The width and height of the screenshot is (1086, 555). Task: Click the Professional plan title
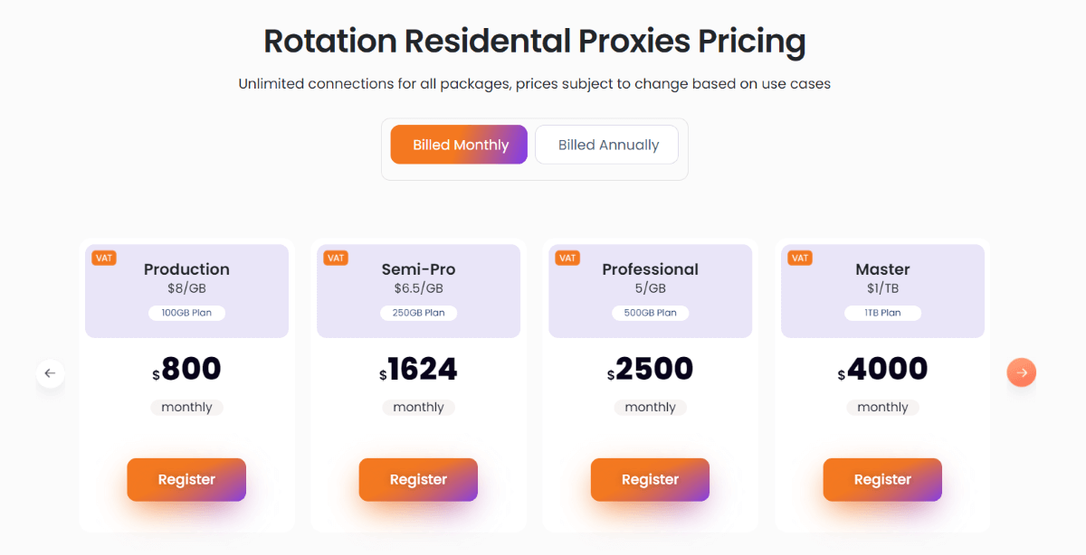tap(650, 269)
